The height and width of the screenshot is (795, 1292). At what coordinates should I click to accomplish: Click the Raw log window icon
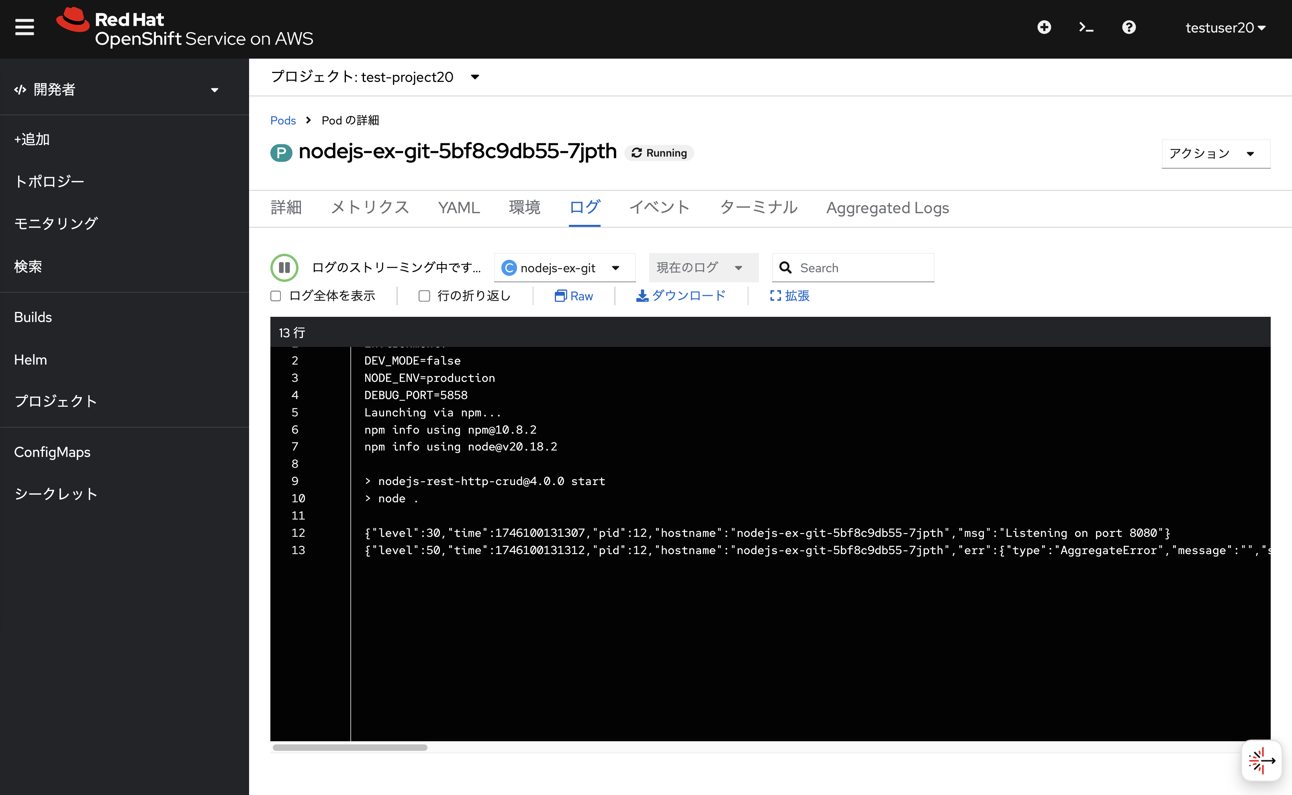click(x=560, y=296)
